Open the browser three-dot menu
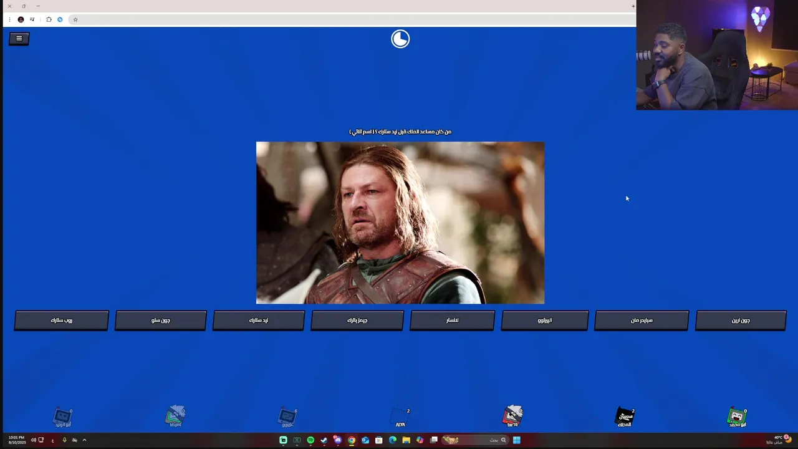The width and height of the screenshot is (798, 449). pos(9,19)
